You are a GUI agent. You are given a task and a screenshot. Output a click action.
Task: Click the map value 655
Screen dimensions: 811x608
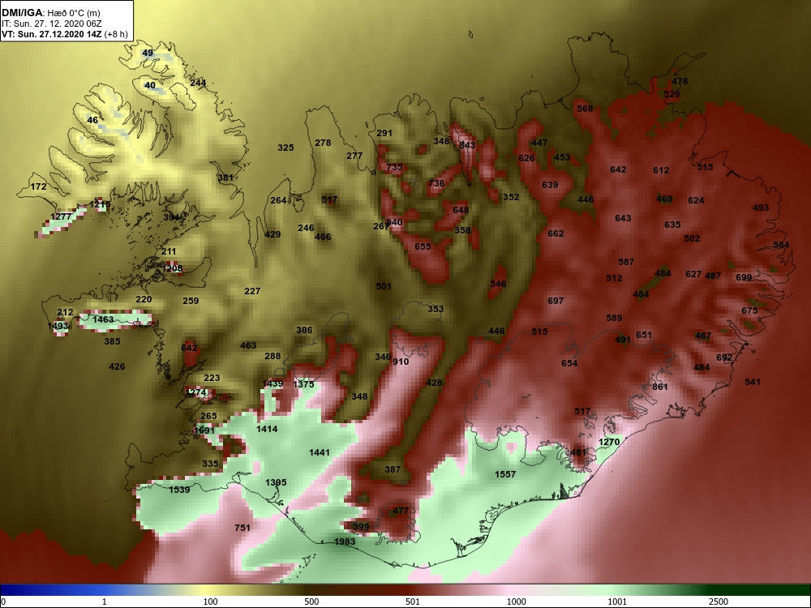423,246
